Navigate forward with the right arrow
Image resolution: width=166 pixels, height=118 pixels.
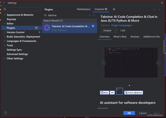159,9
